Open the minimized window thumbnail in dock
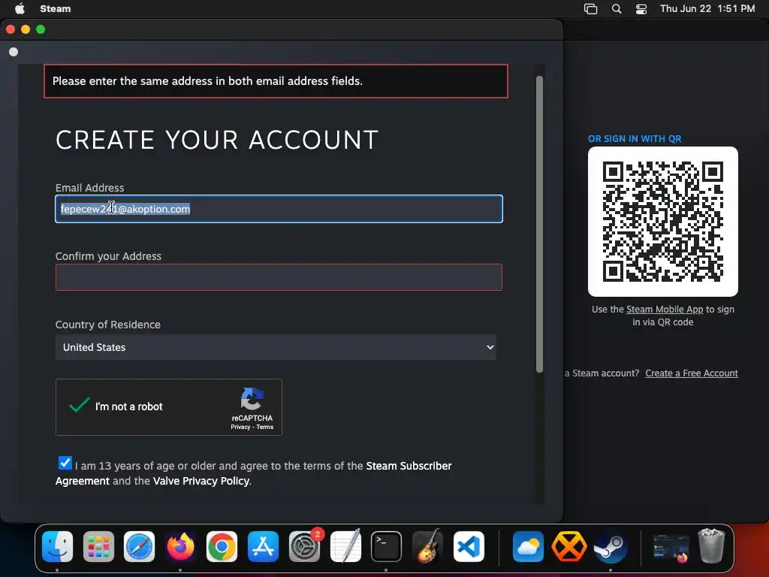769x577 pixels. 671,547
